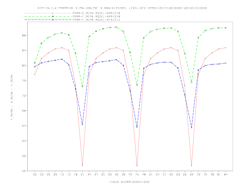
Task: Click the red solid legend line sample
Action: [48, 13]
